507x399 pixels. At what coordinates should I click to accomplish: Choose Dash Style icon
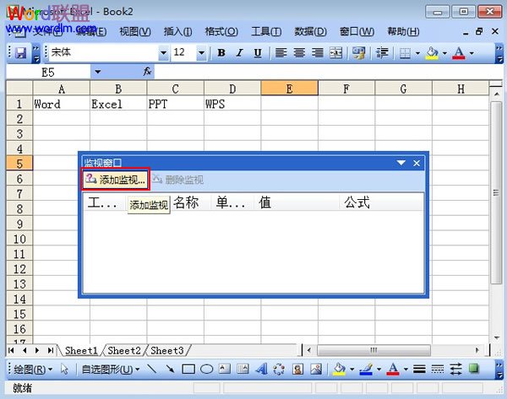pyautogui.click(x=438, y=369)
